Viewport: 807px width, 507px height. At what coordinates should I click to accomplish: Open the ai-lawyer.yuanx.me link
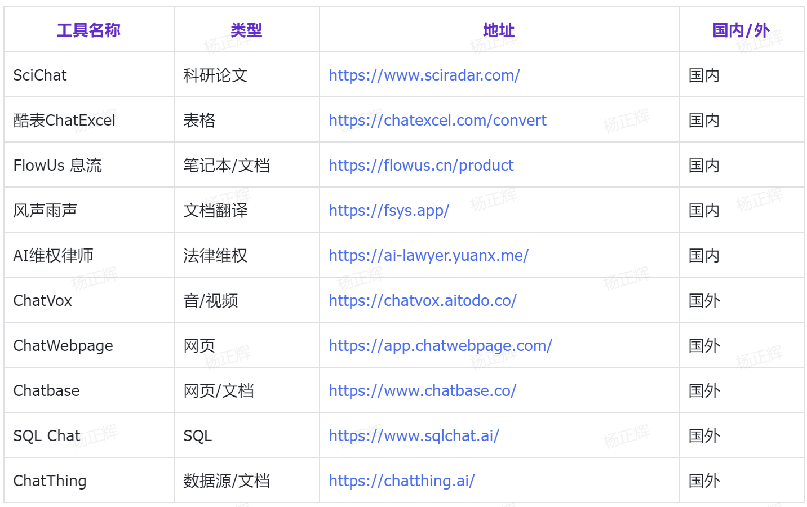[x=428, y=255]
